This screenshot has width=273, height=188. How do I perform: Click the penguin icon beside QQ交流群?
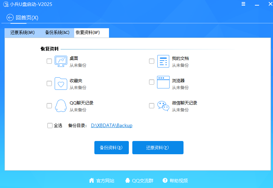[127, 180]
